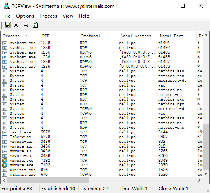Open the Help menu
The height and width of the screenshot is (193, 210).
(84, 16)
